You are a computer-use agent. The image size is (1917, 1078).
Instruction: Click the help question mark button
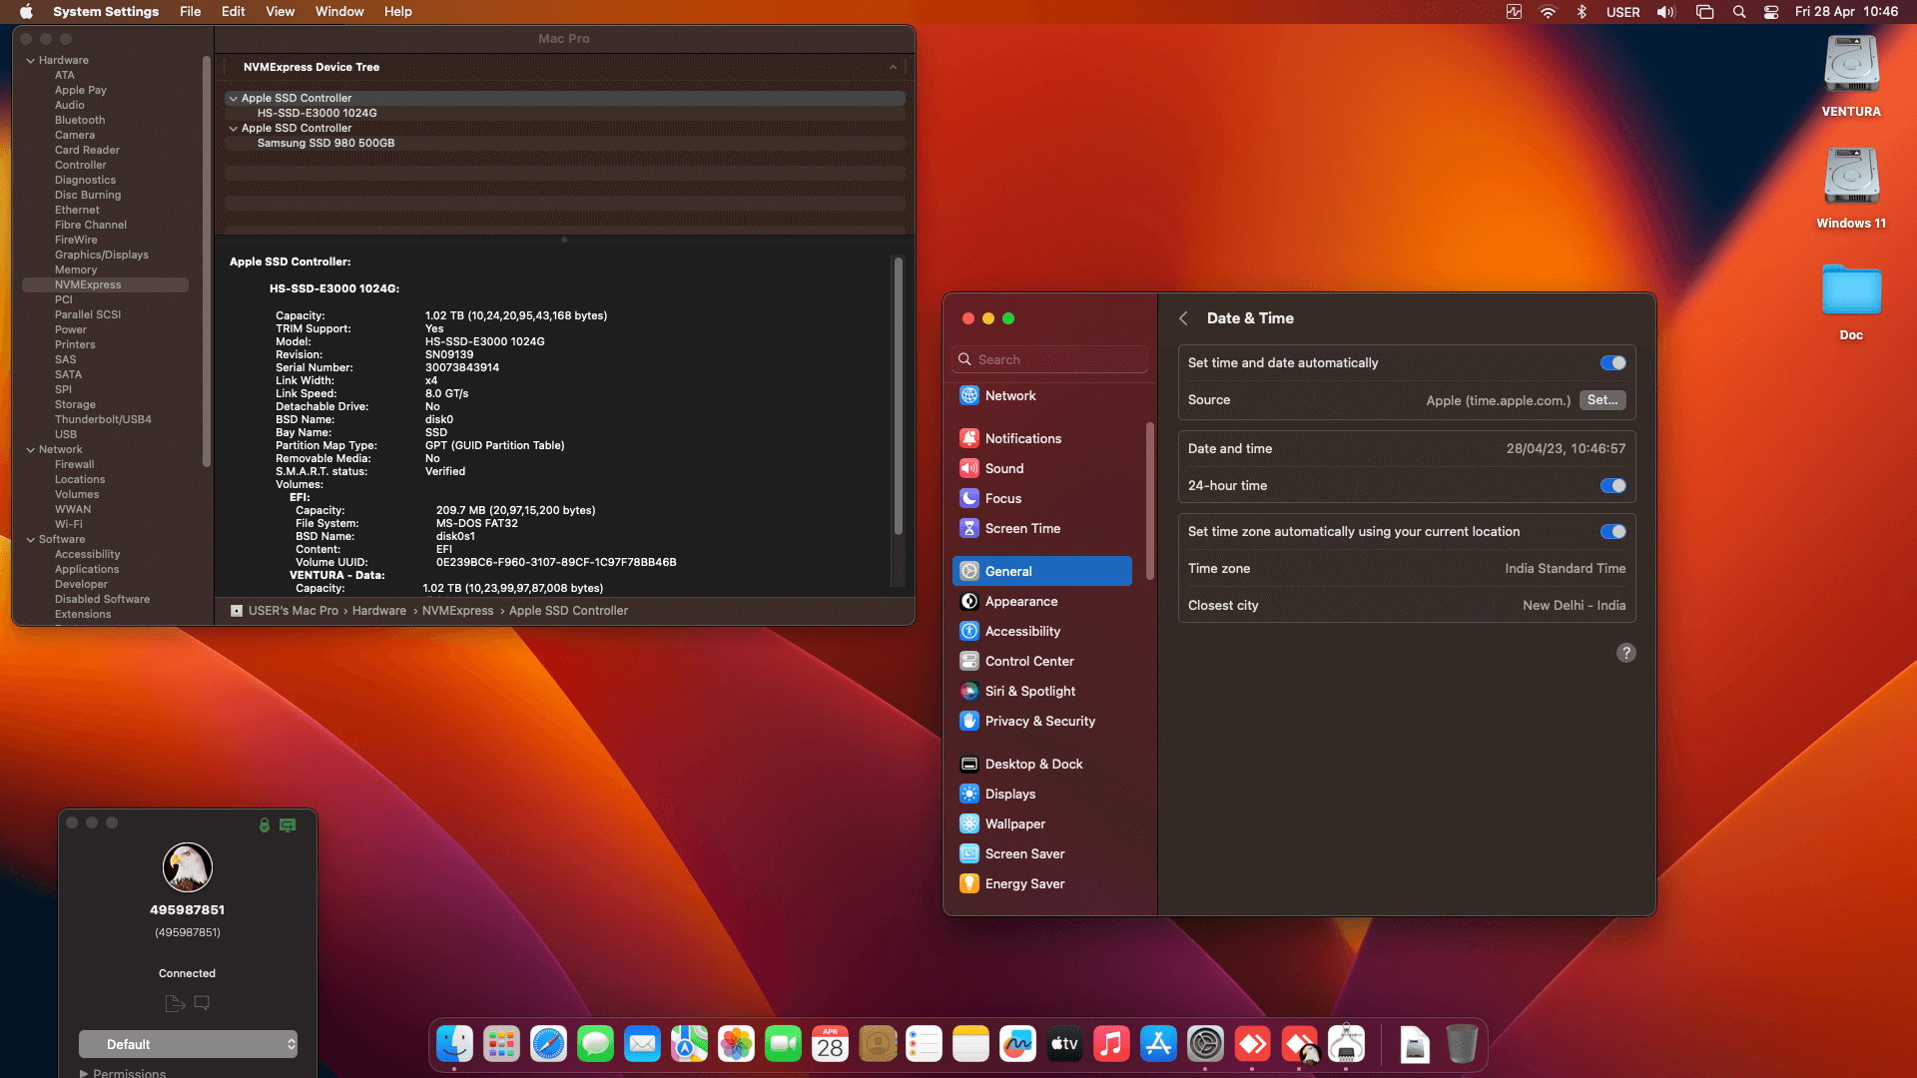tap(1626, 653)
